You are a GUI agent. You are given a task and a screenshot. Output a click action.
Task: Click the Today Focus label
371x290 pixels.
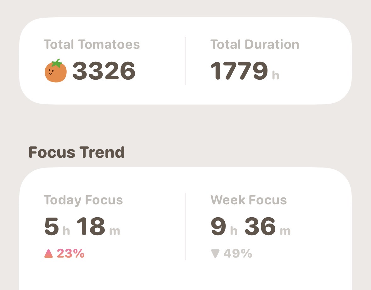click(x=83, y=200)
